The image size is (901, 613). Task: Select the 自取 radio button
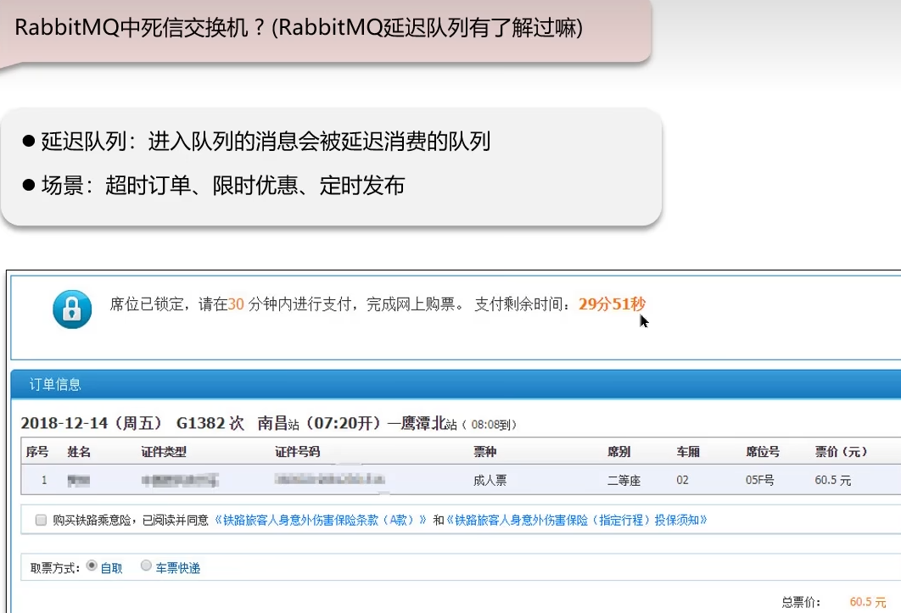click(x=92, y=566)
